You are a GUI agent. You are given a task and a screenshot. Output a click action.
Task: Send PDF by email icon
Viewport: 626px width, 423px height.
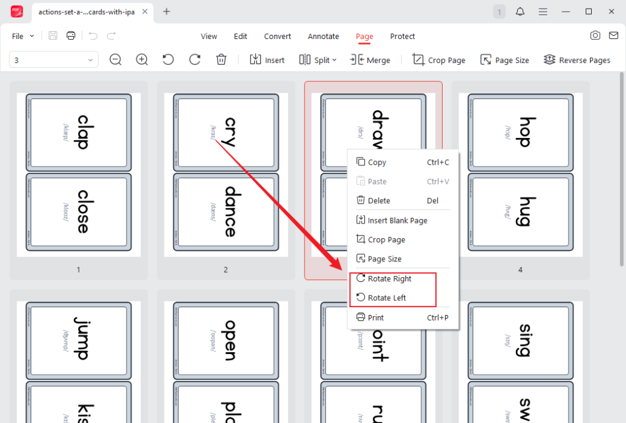tap(614, 35)
